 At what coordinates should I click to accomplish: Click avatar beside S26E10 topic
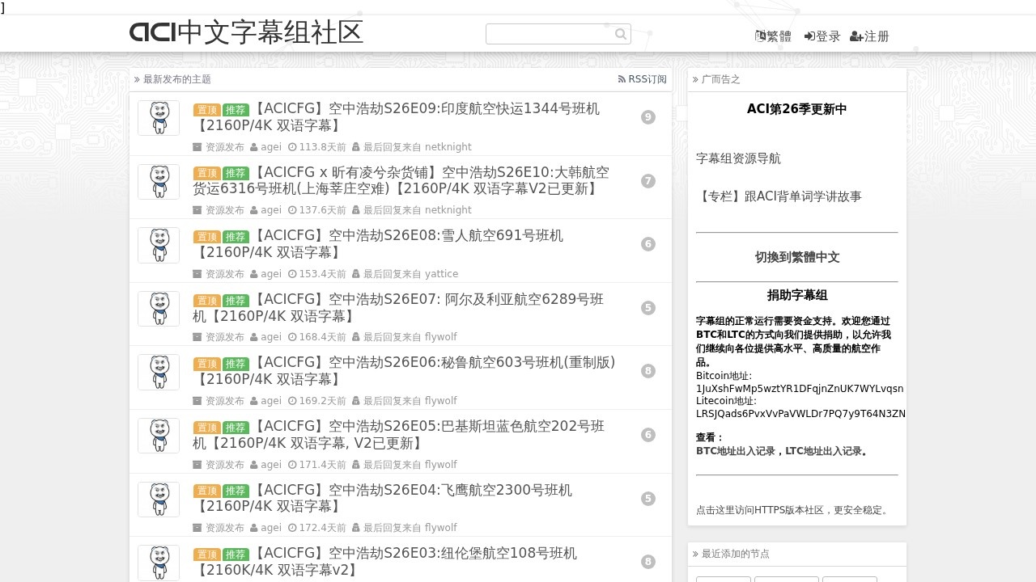tap(159, 182)
